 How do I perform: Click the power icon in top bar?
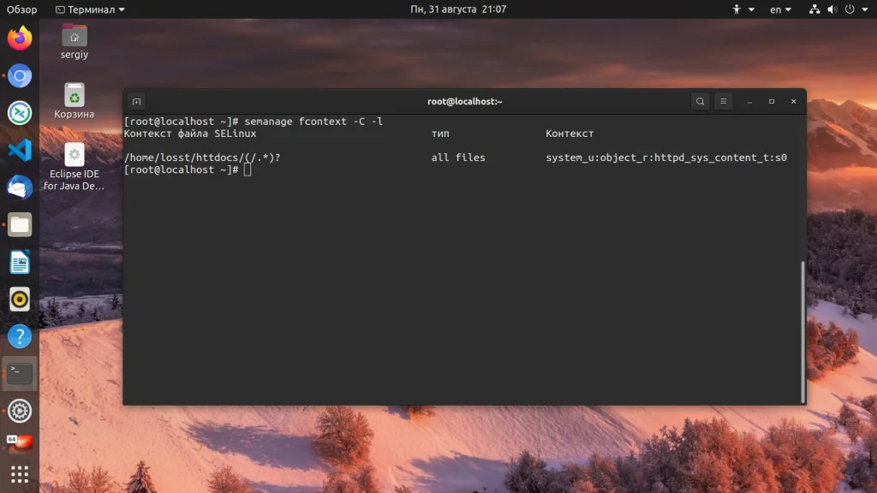850,9
